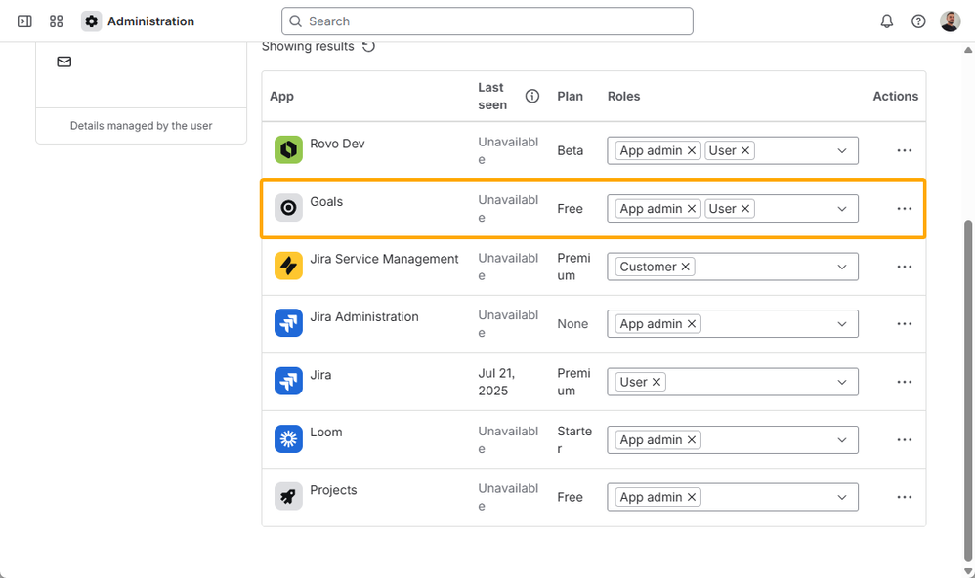Expand Jira Service Management roles dropdown
This screenshot has width=975, height=578.
[x=842, y=267]
